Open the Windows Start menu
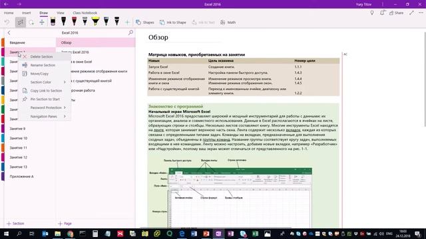 click(x=6, y=234)
